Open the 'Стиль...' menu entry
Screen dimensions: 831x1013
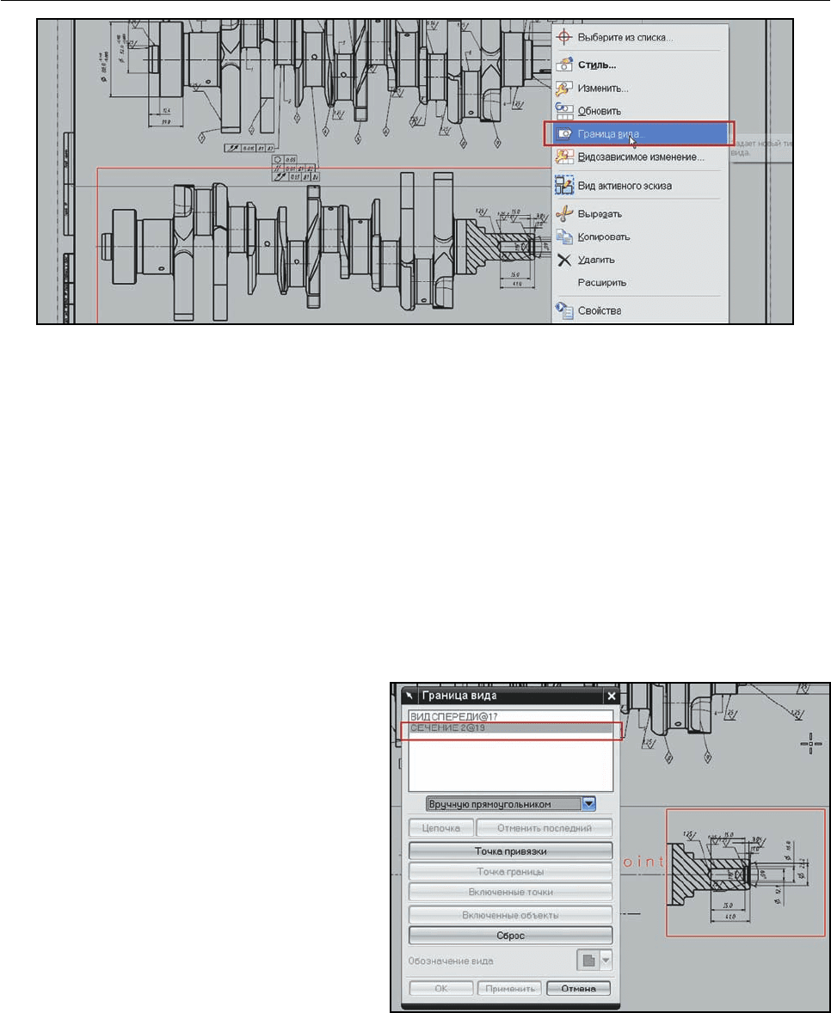pyautogui.click(x=640, y=64)
